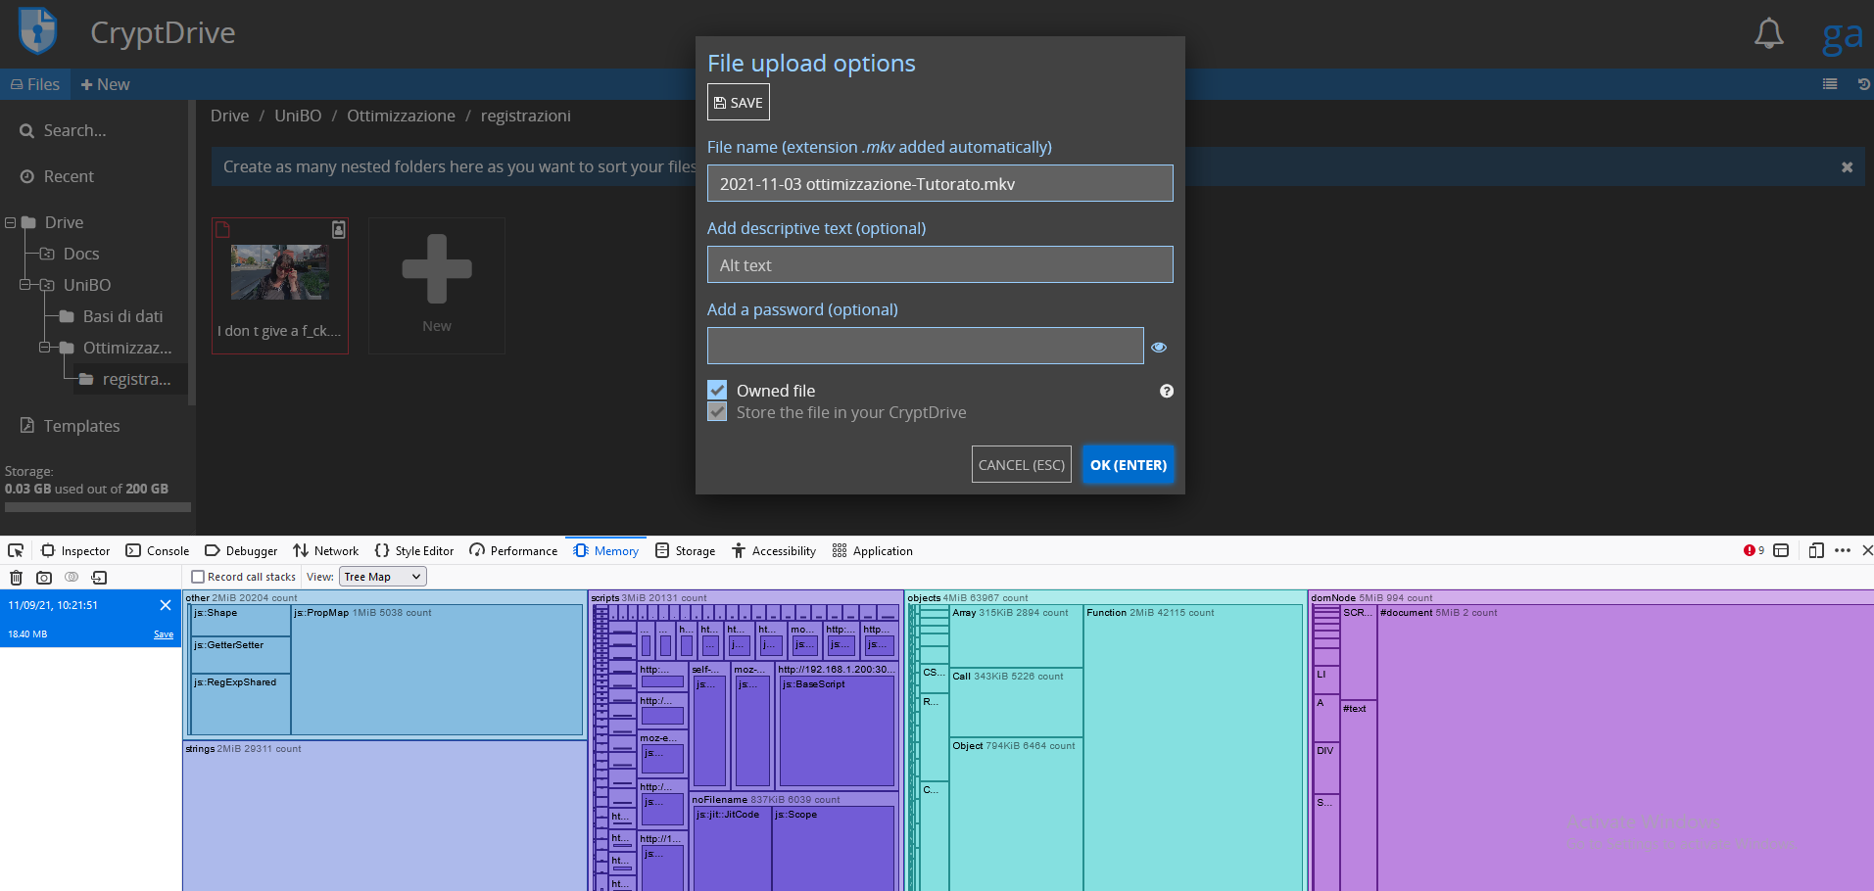
Task: Open the Tree Map view dropdown
Action: [382, 576]
